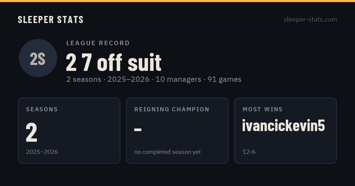Click the league summary line with 10 managers
The height and width of the screenshot is (186, 355).
(x=154, y=79)
